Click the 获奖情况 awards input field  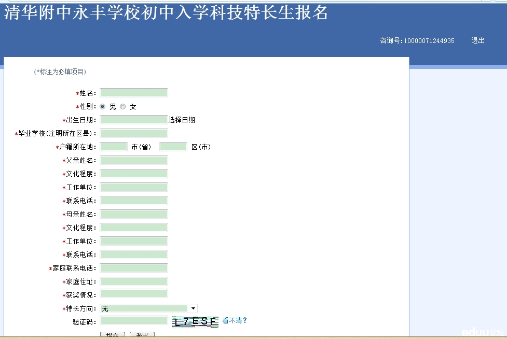pyautogui.click(x=134, y=294)
